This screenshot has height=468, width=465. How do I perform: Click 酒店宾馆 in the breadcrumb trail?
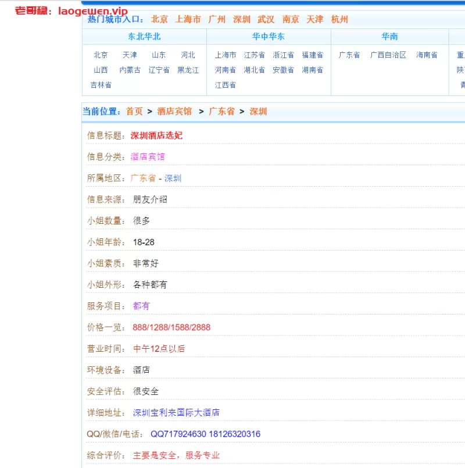coord(174,111)
